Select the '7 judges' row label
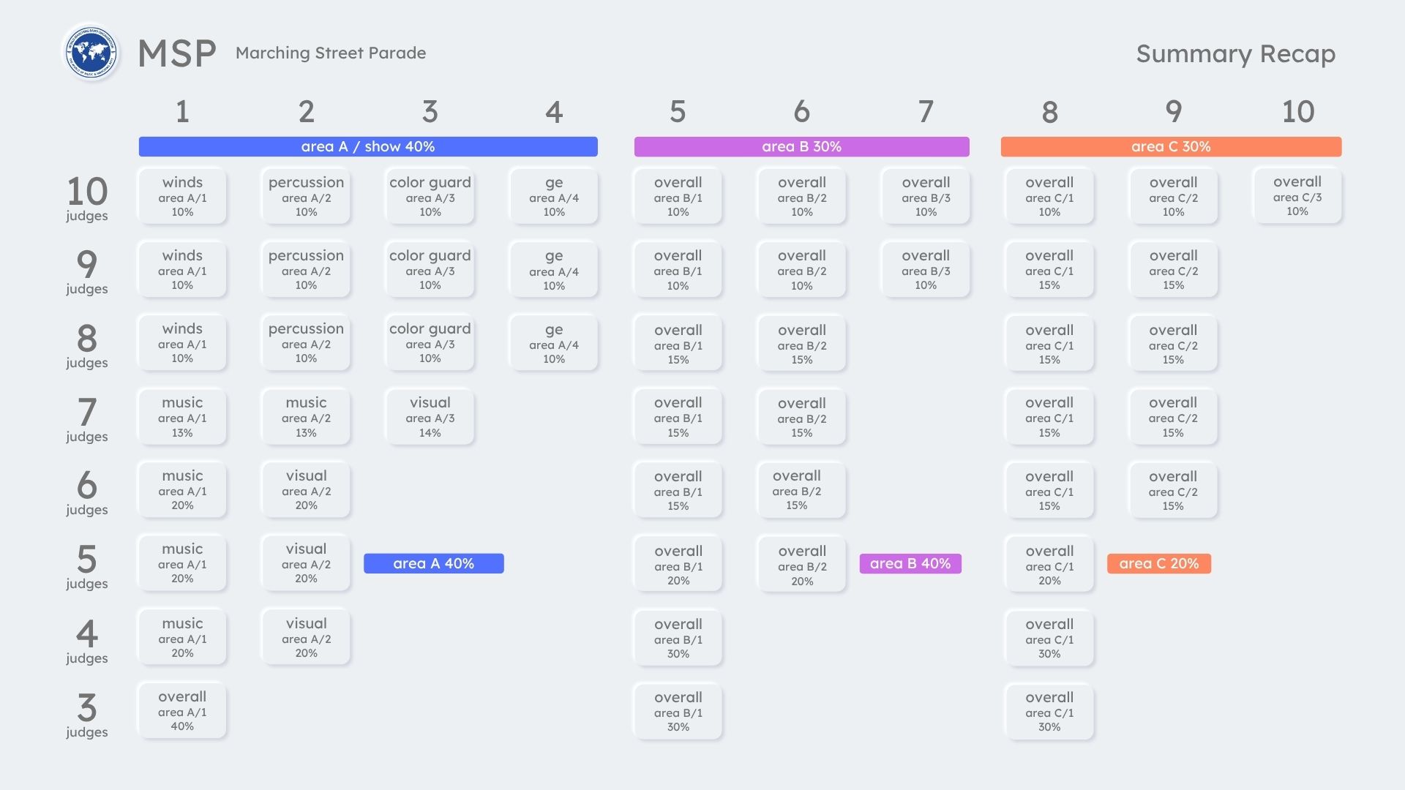 point(87,419)
